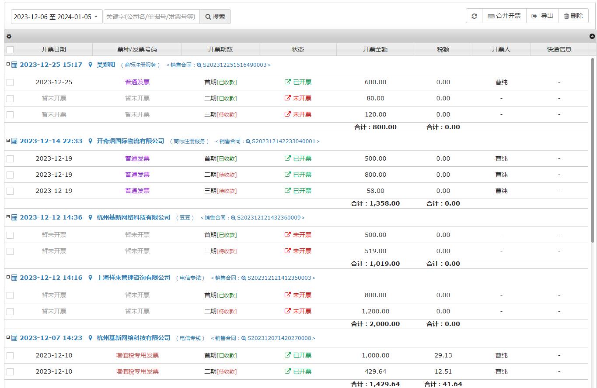
Task: Check the row with amount 1,200.00
Action: 10,312
